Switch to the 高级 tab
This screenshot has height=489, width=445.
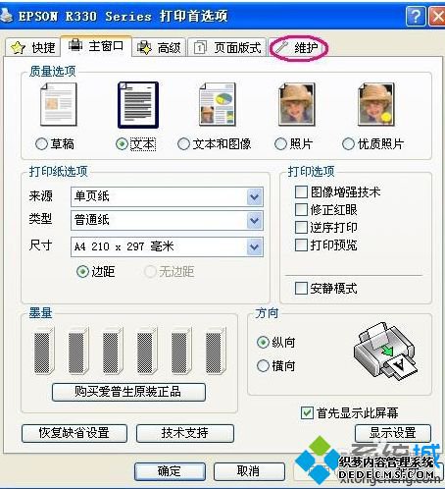[159, 48]
